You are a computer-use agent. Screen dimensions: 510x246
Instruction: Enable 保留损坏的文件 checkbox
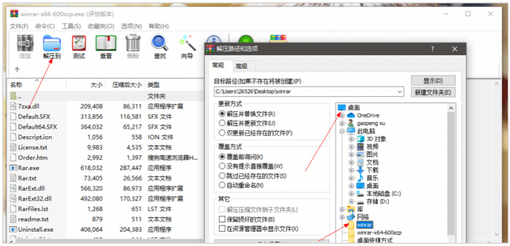coord(222,219)
